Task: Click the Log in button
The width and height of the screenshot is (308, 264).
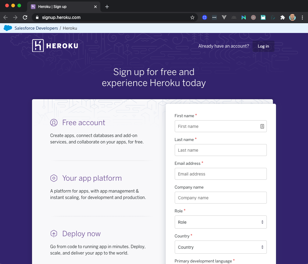Action: tap(263, 46)
